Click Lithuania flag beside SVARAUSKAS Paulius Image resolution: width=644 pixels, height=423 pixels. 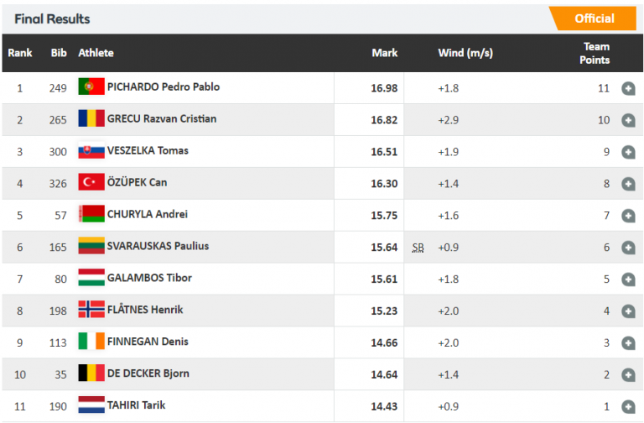coord(91,246)
